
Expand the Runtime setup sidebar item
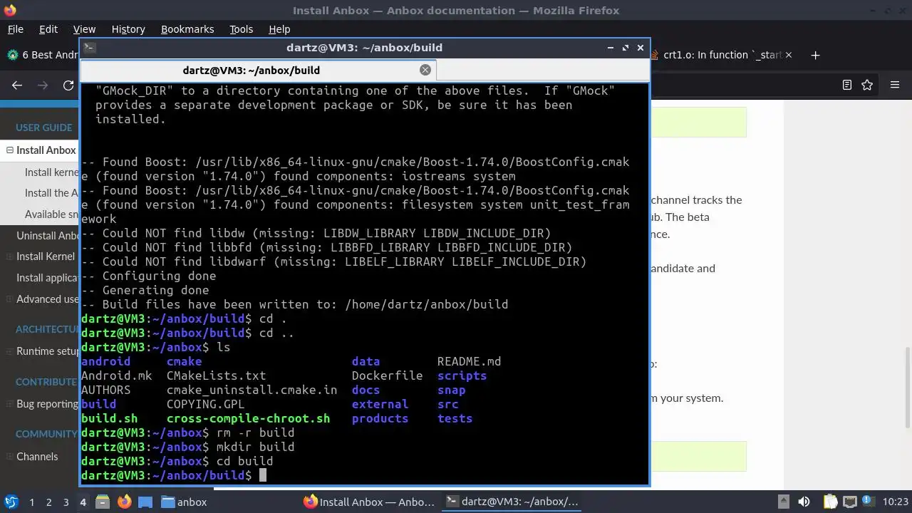(x=10, y=351)
